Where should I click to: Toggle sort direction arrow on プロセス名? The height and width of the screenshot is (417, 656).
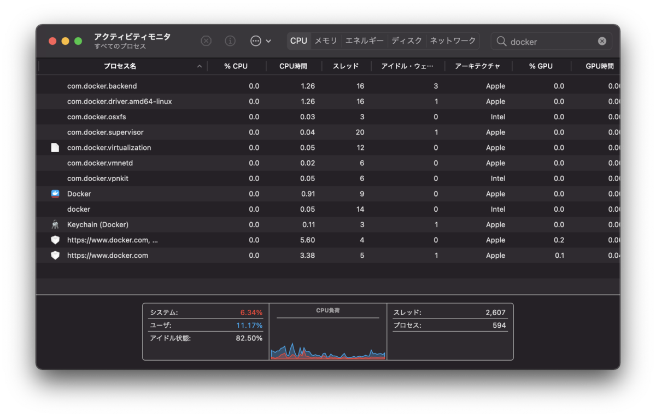(200, 66)
